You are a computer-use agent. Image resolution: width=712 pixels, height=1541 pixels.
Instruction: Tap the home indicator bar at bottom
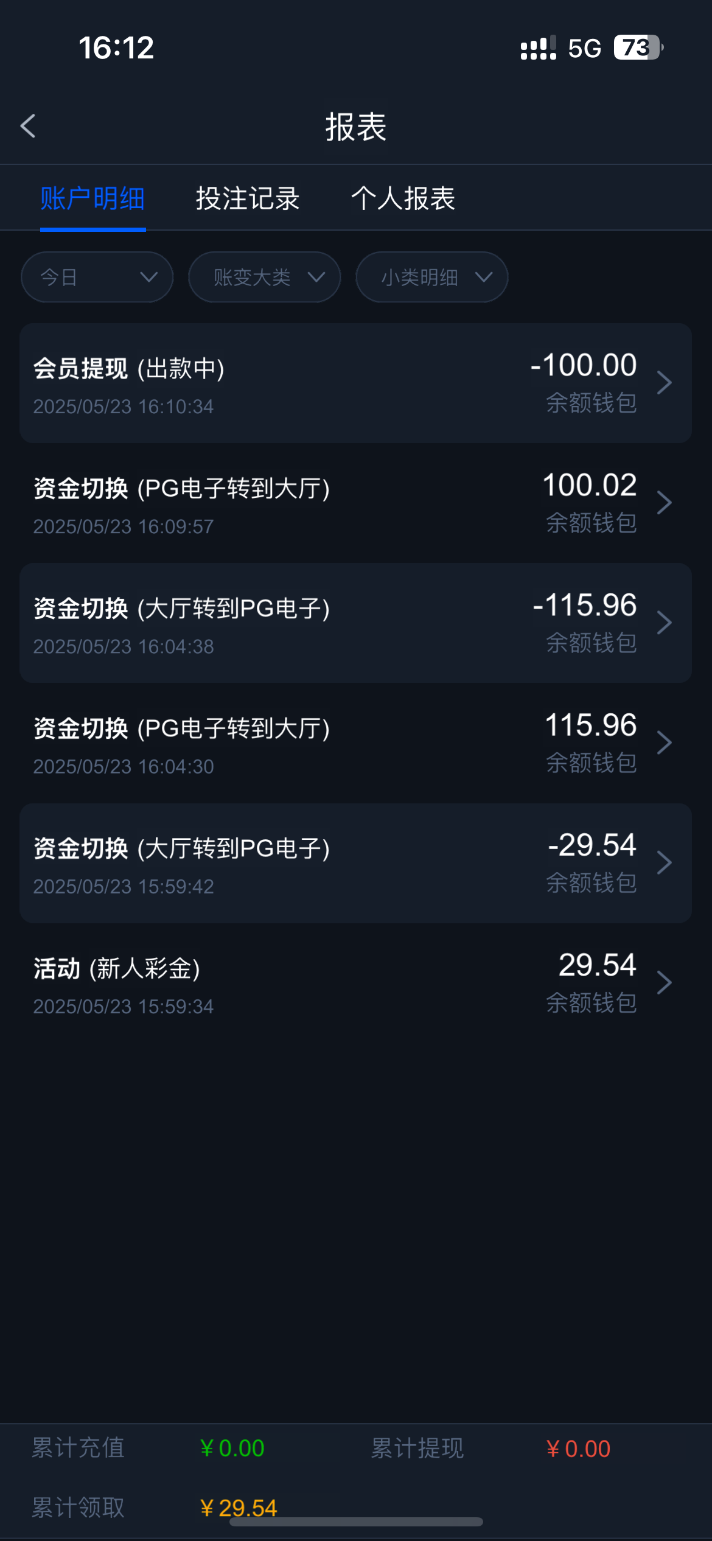[356, 1522]
